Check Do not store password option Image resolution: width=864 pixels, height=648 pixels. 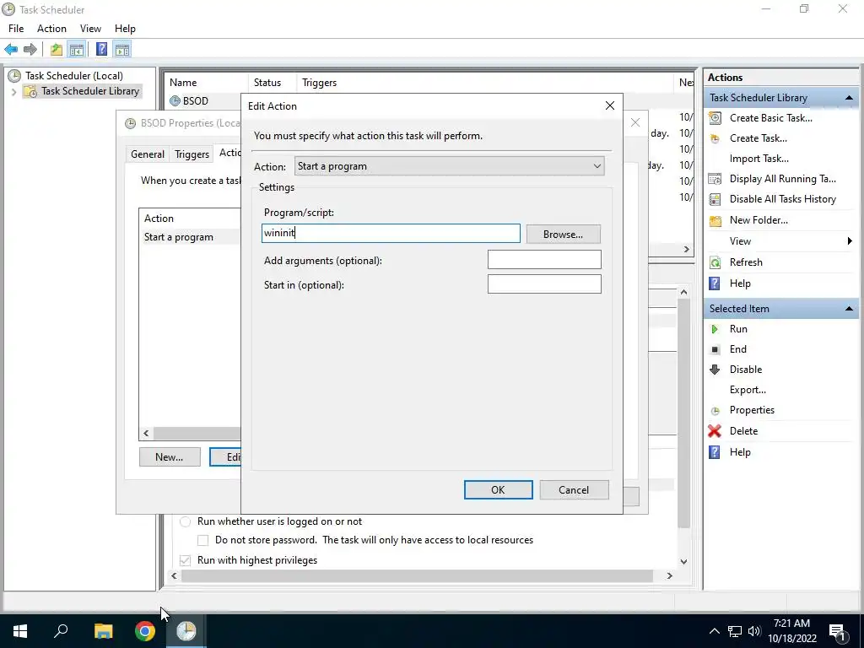coord(202,540)
